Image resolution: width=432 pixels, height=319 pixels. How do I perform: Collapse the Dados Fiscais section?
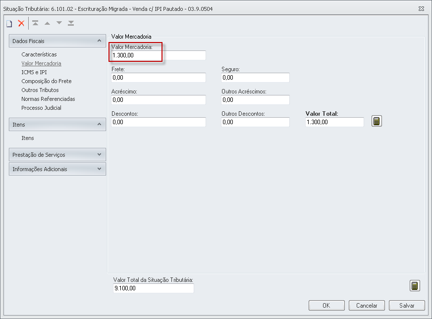100,41
